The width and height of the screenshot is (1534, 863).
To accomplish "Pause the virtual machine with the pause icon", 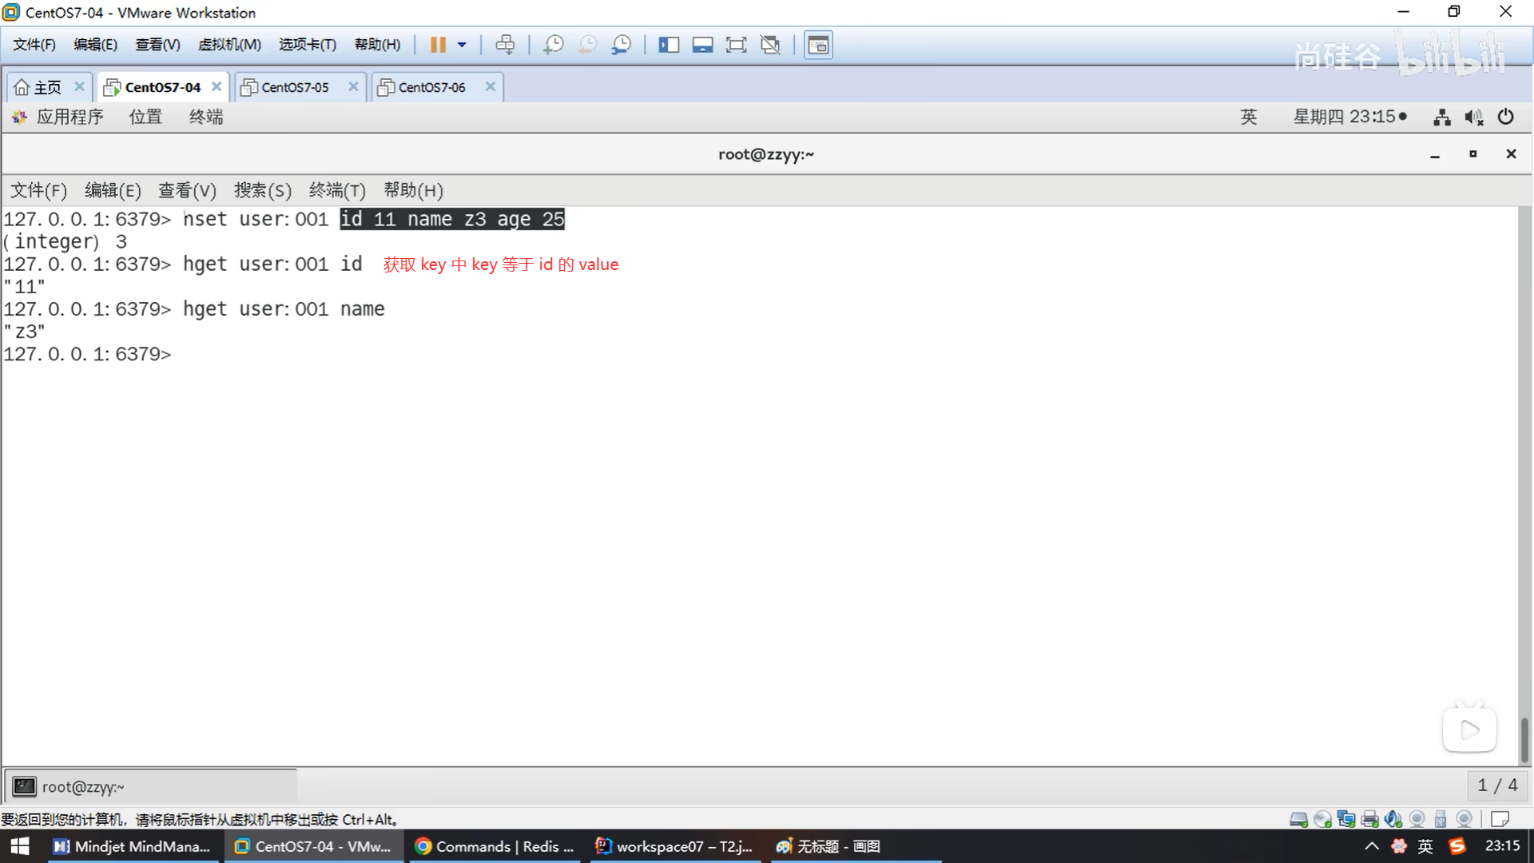I will [x=437, y=45].
